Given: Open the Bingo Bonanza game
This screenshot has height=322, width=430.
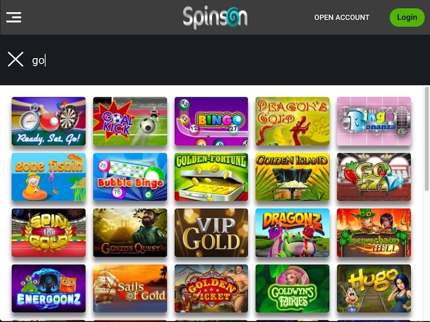Looking at the screenshot, I should 374,121.
